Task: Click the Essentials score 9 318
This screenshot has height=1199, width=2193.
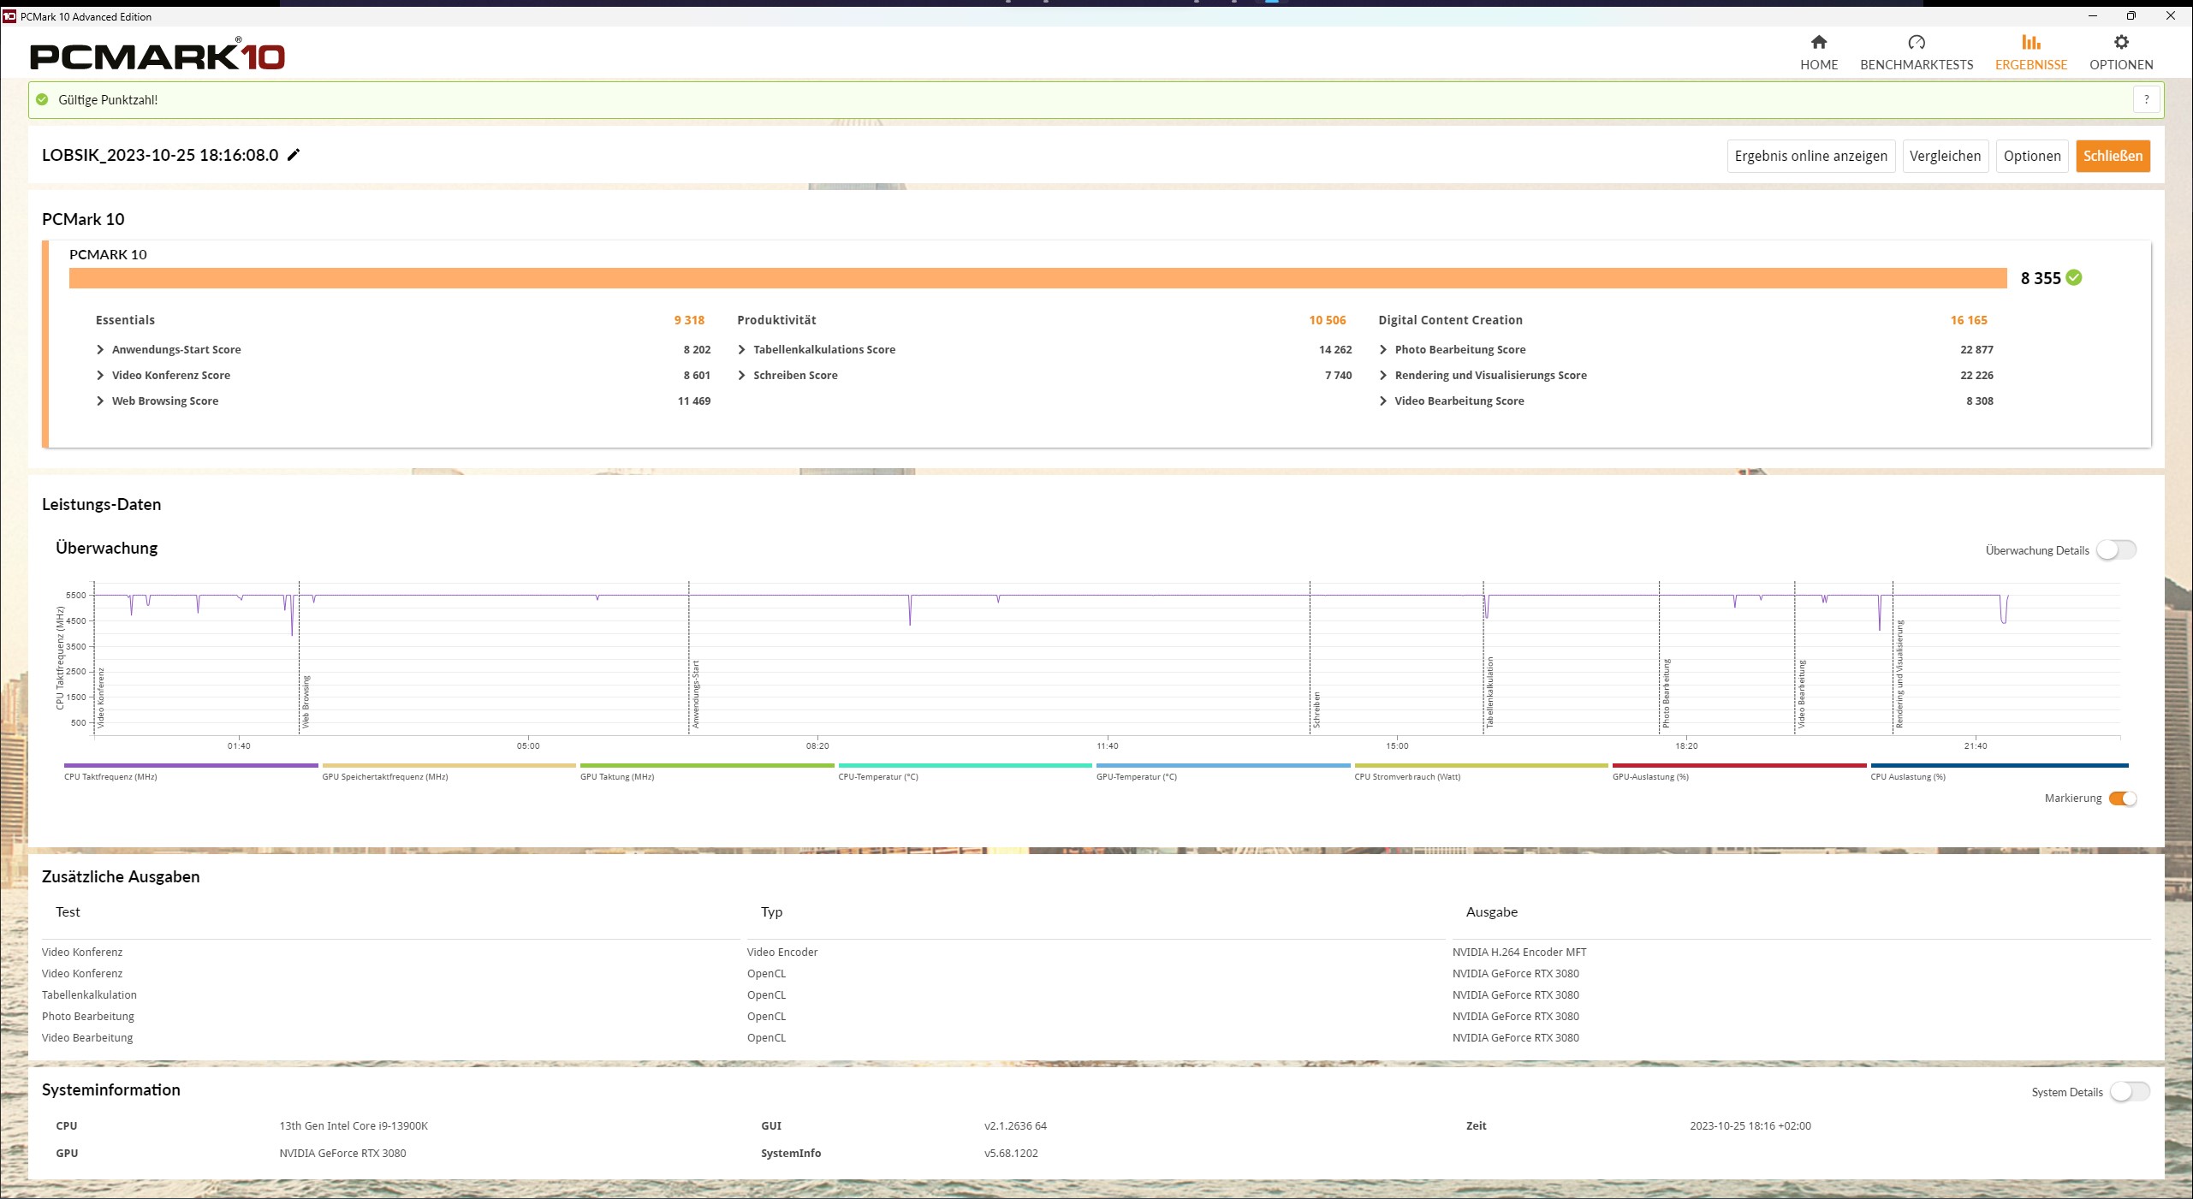Action: 689,320
